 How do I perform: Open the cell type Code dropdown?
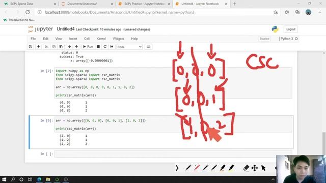coord(129,47)
